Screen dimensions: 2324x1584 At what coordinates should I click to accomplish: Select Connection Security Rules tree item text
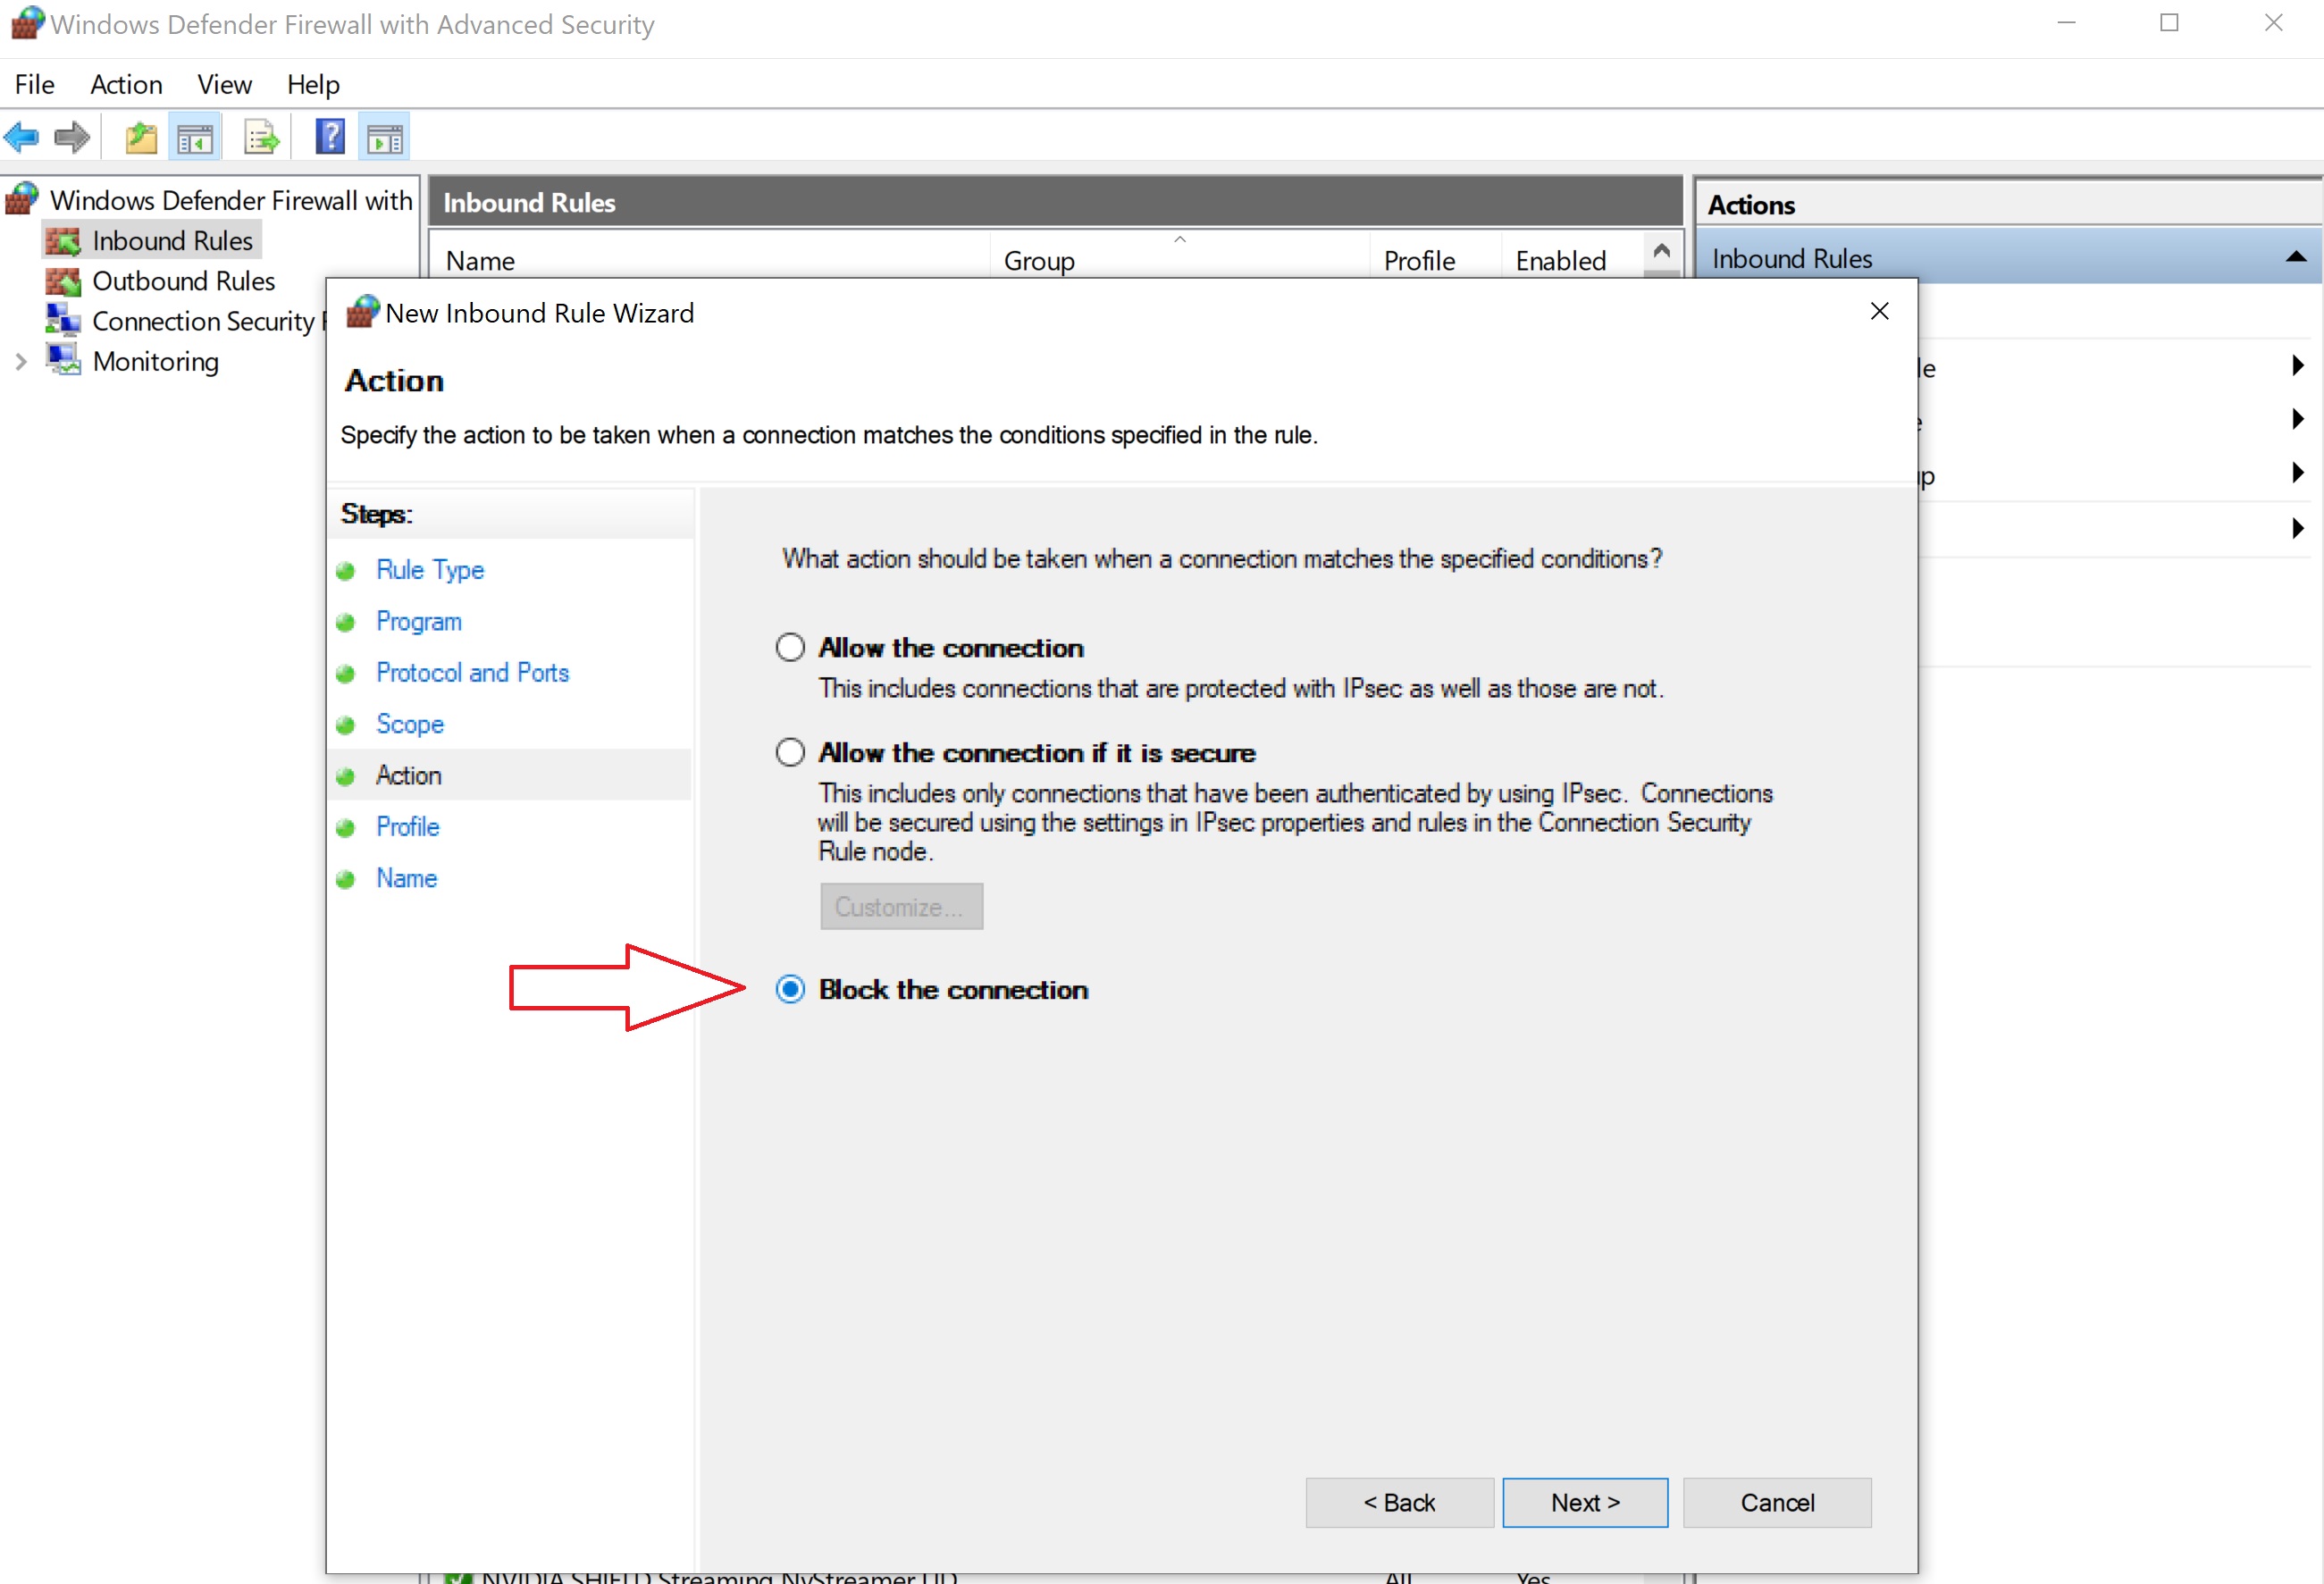(x=208, y=321)
